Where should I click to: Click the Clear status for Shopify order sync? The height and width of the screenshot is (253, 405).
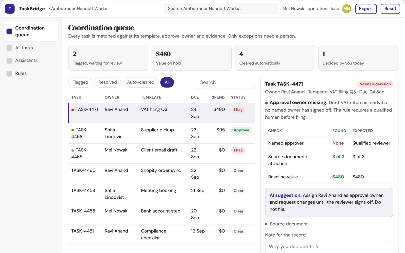238,171
